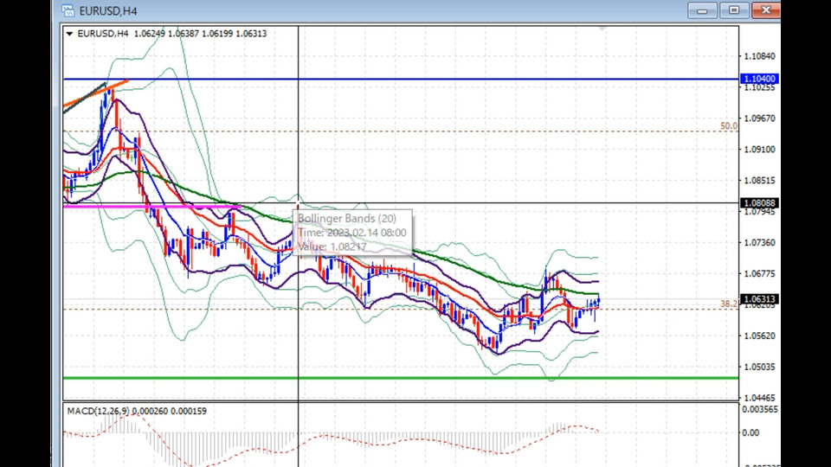This screenshot has height=467, width=831.
Task: Click the EURUSD,H4 chart window icon
Action: 68,10
